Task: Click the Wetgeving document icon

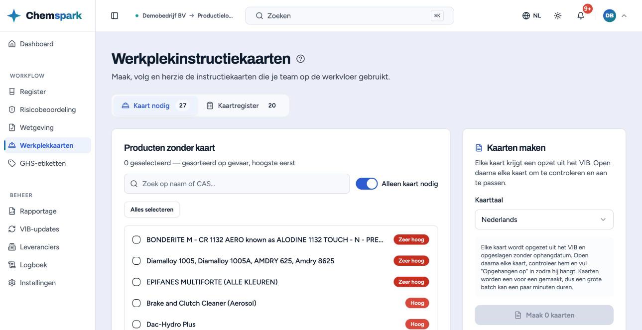Action: (x=12, y=127)
